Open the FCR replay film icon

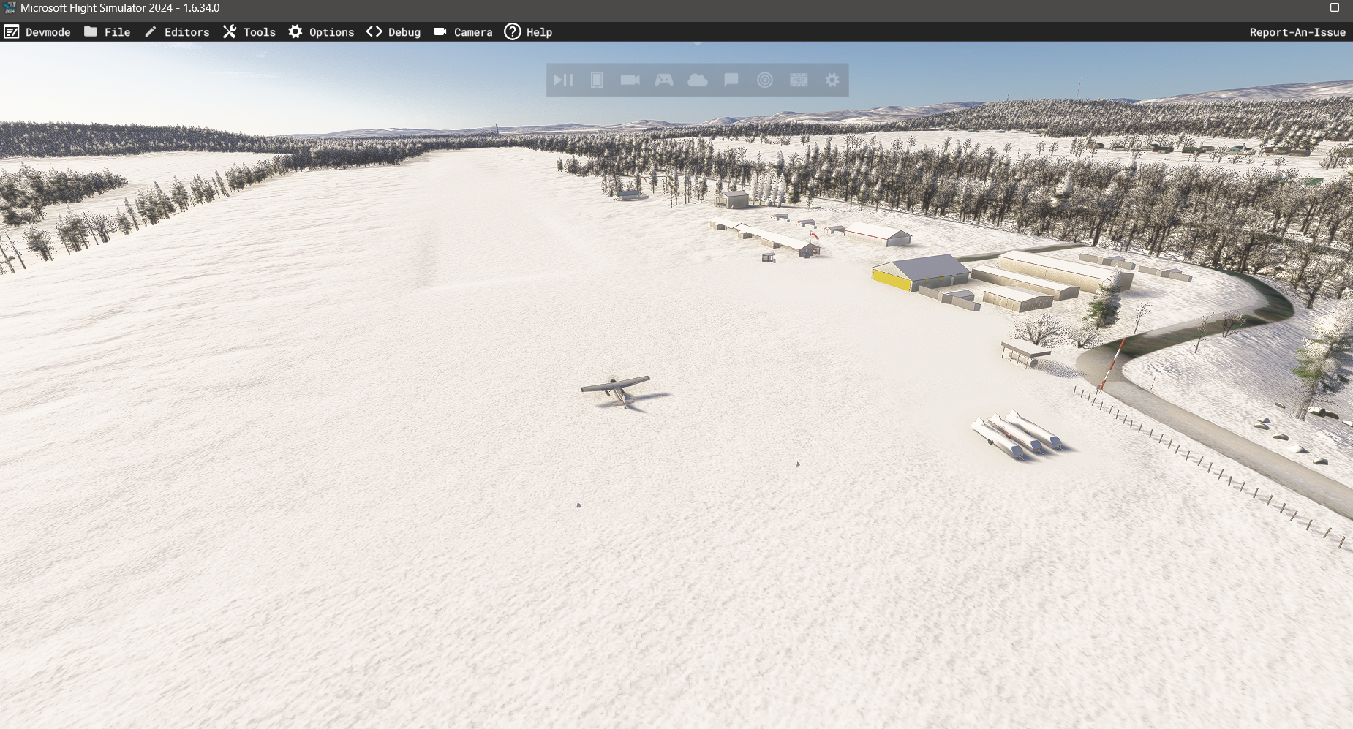799,80
